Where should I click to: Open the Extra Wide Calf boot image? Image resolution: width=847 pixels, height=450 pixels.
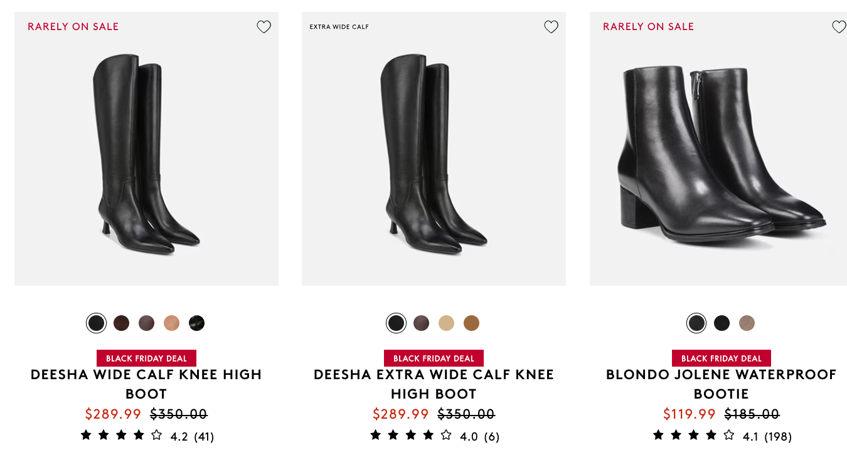coord(434,154)
